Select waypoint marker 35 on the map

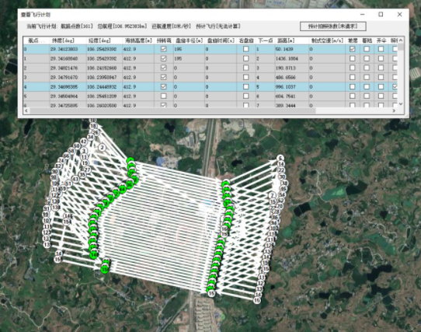click(x=82, y=174)
